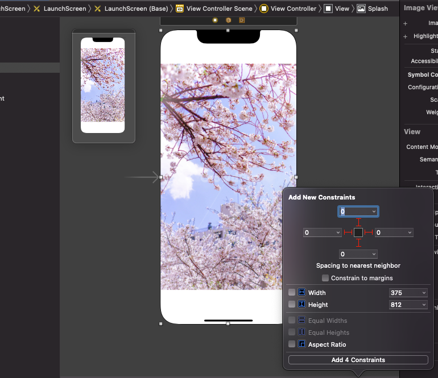Click the View Controller icon in scene dock

[215, 20]
